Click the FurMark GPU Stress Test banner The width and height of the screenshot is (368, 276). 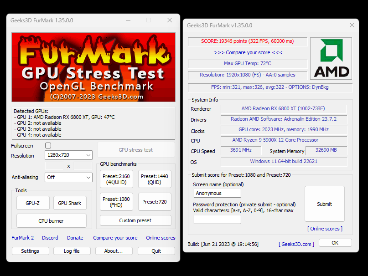(x=93, y=67)
